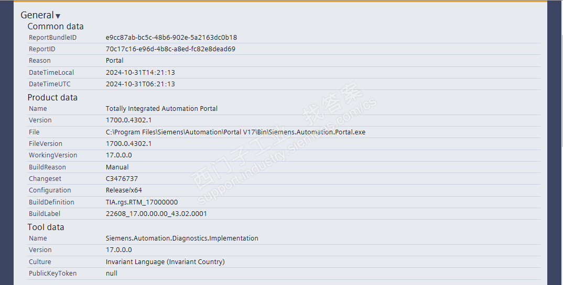Click the DateTimeUTC label
563x285 pixels.
click(50, 84)
